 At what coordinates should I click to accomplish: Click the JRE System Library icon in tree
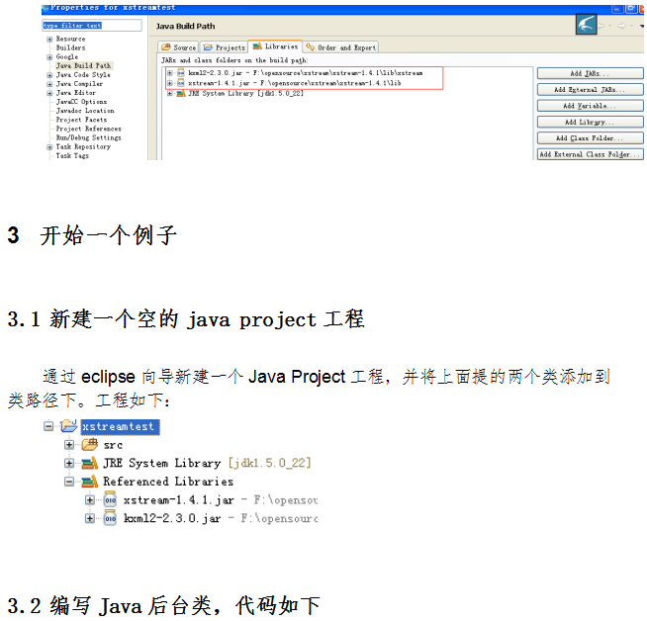point(89,463)
